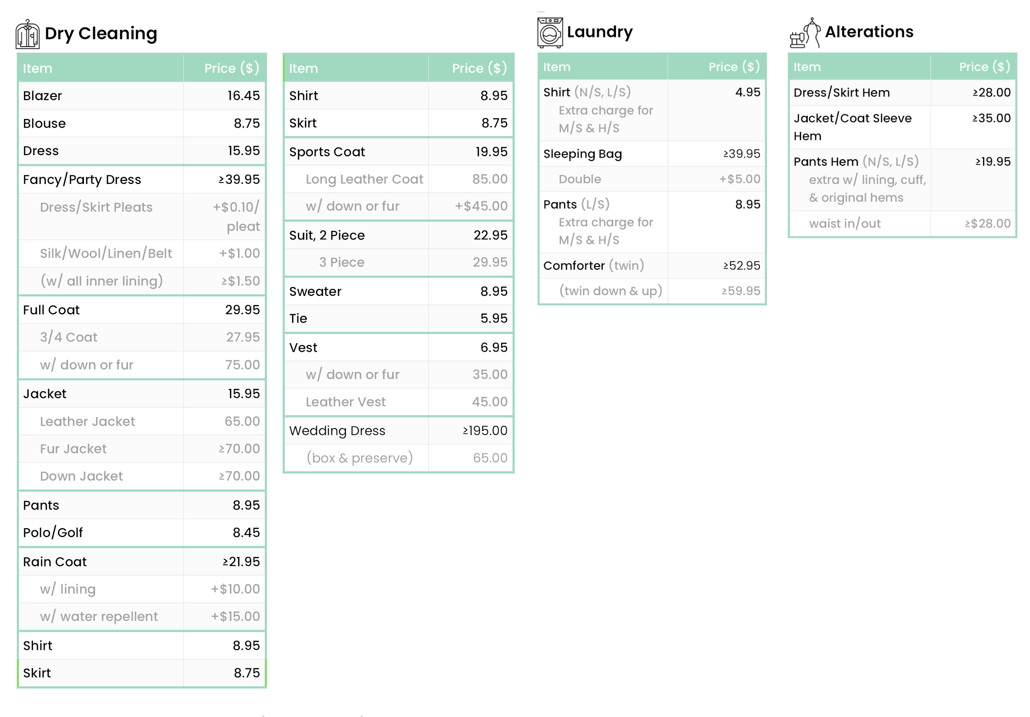Click the Alterations mannequin sewing icon

pos(805,33)
